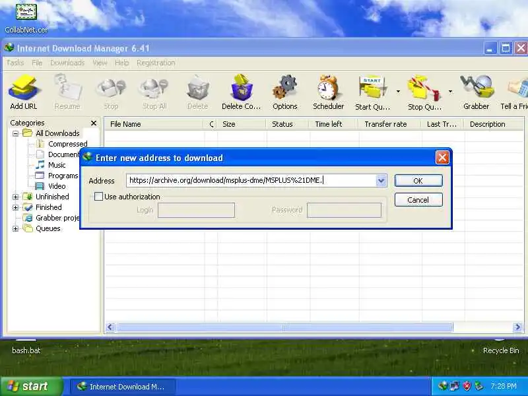Sort by Size column header
Viewport: 528px width, 396px height.
(x=241, y=124)
